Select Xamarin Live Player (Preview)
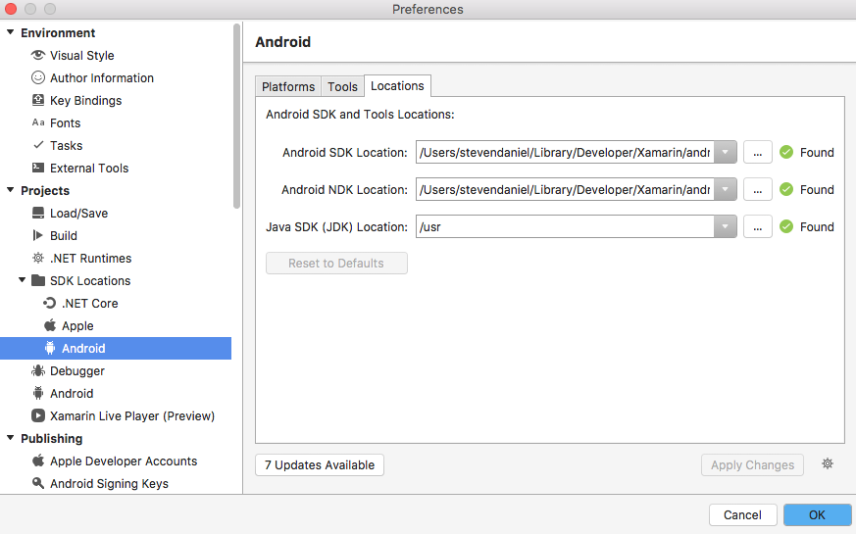This screenshot has height=534, width=856. coord(132,415)
